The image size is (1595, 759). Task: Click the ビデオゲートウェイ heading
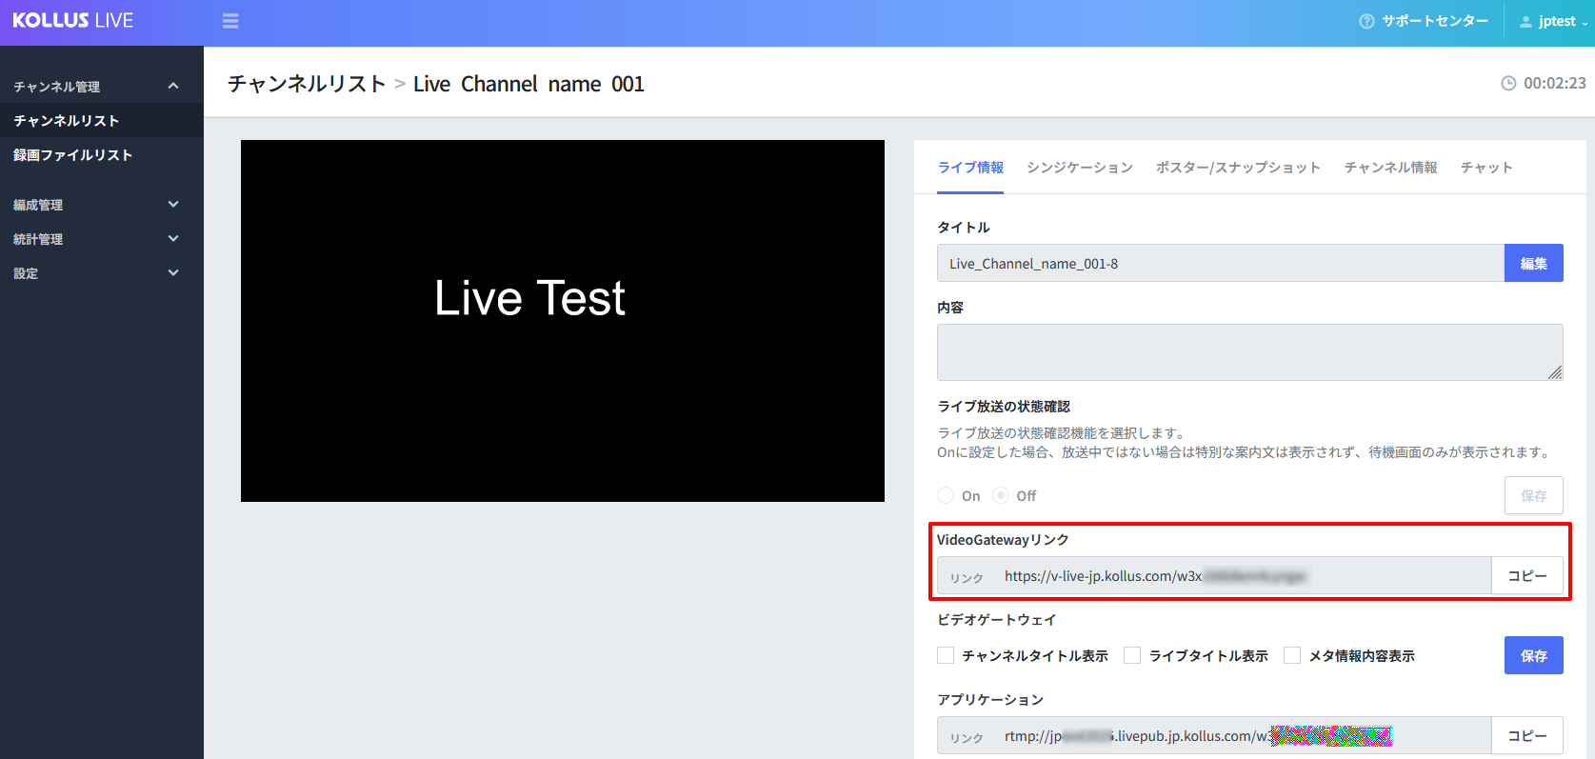pyautogui.click(x=997, y=620)
